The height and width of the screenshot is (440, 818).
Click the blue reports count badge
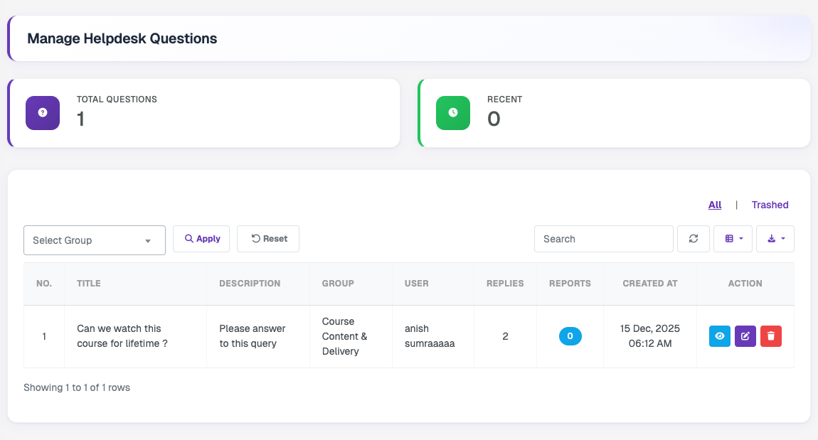pos(570,336)
